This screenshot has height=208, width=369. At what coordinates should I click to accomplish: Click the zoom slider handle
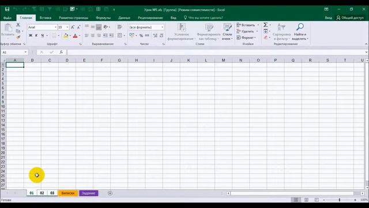(x=340, y=200)
